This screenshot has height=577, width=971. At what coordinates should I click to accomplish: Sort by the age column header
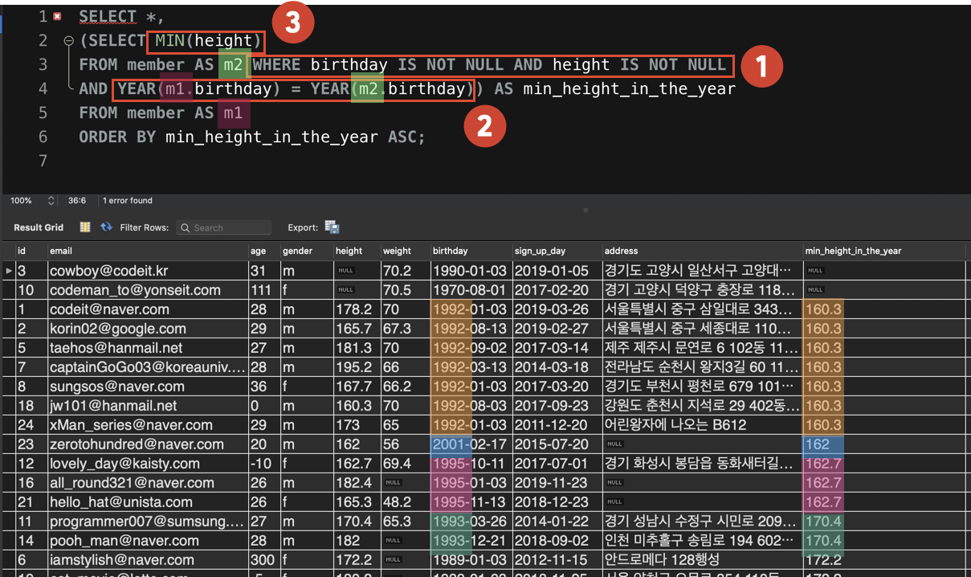tap(263, 251)
